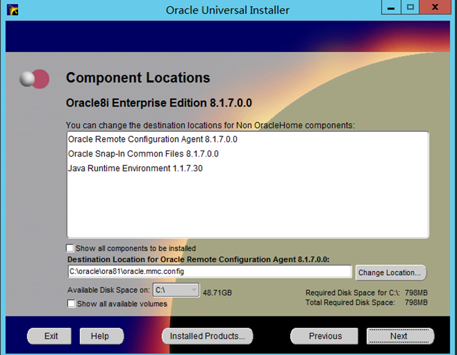Click the Exit button

point(49,336)
